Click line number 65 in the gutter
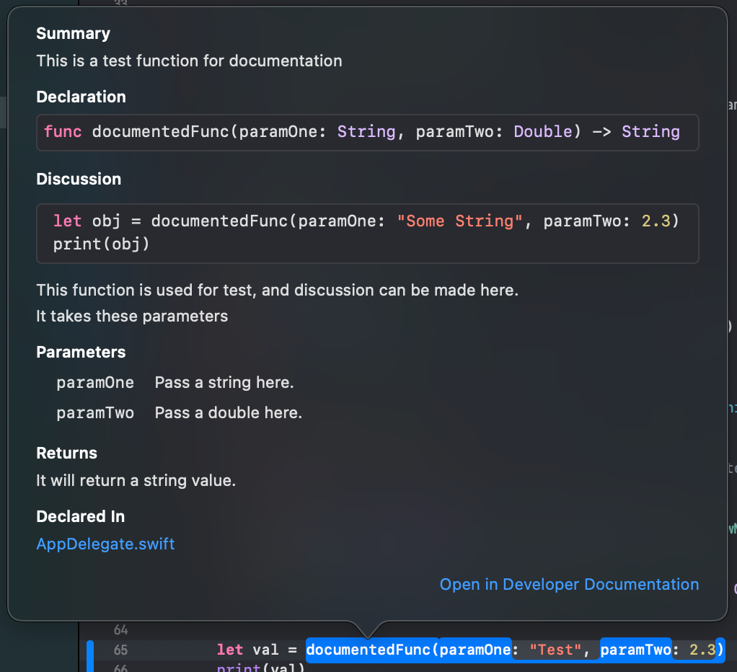The image size is (737, 672). pos(120,650)
